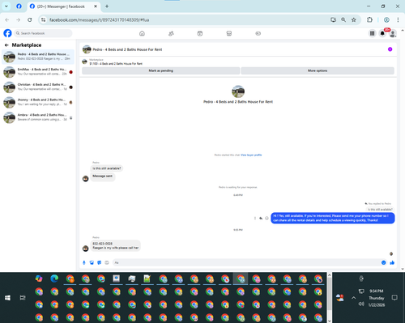The height and width of the screenshot is (323, 405).
Task: Go to Facebook Home feed icon
Action: [x=142, y=33]
